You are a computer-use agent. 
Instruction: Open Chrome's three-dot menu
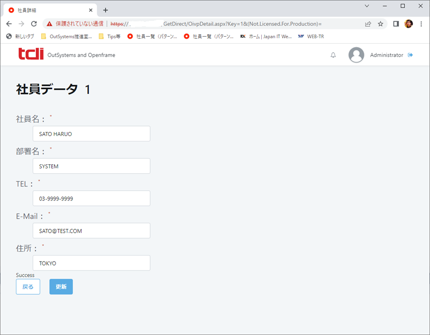[421, 24]
